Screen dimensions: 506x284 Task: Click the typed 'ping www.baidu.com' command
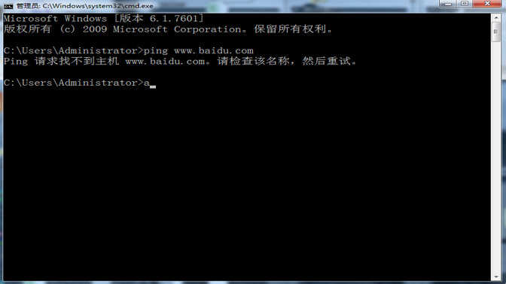click(199, 51)
